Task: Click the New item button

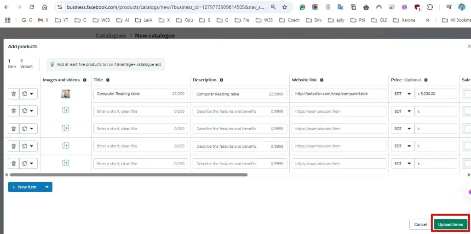Action: coord(25,187)
